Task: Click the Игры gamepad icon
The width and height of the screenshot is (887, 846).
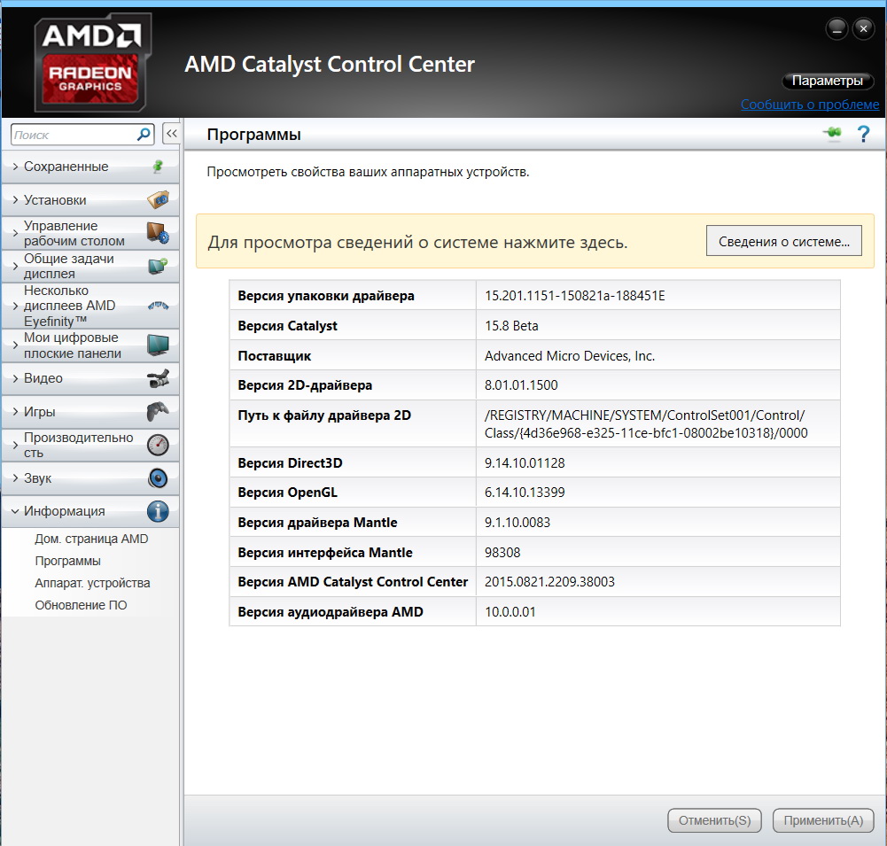Action: pyautogui.click(x=158, y=412)
